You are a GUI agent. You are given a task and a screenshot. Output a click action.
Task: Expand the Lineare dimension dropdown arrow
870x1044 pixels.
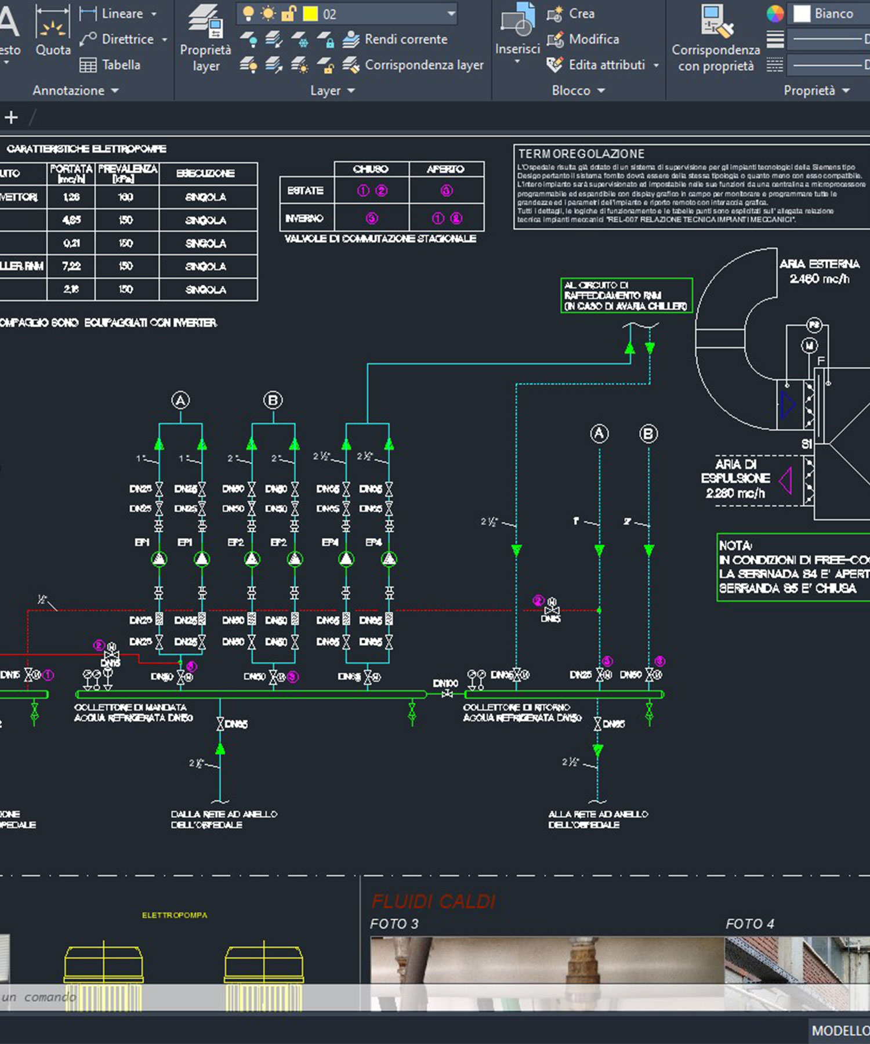pos(154,14)
